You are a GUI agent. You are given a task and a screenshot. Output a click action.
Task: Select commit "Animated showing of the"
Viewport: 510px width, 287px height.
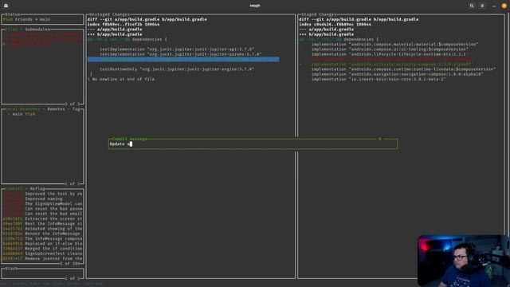pos(42,229)
